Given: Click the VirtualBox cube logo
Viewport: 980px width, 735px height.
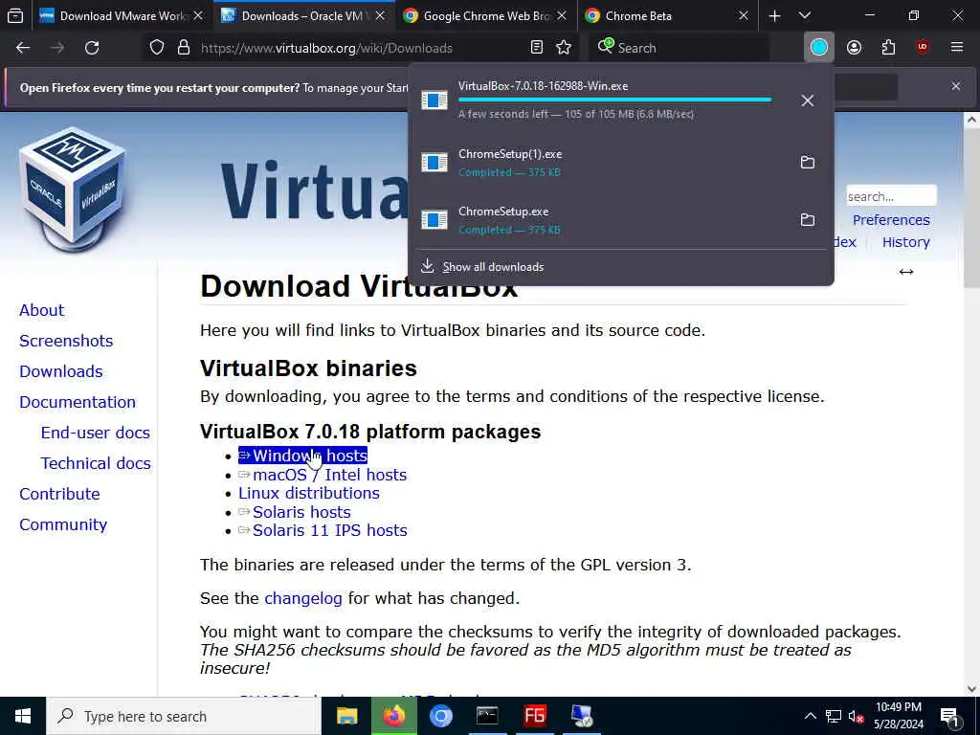Looking at the screenshot, I should [x=75, y=189].
